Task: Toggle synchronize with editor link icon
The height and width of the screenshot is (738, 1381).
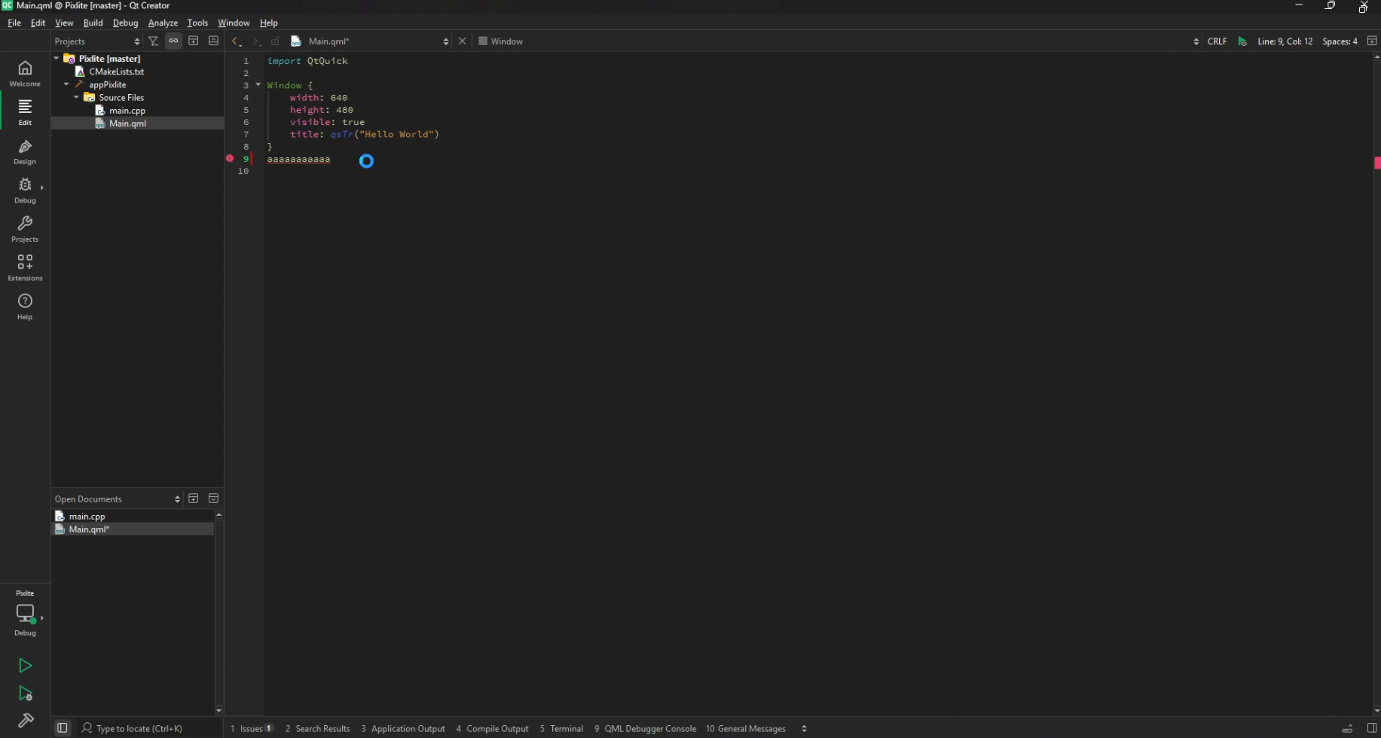Action: pyautogui.click(x=173, y=41)
